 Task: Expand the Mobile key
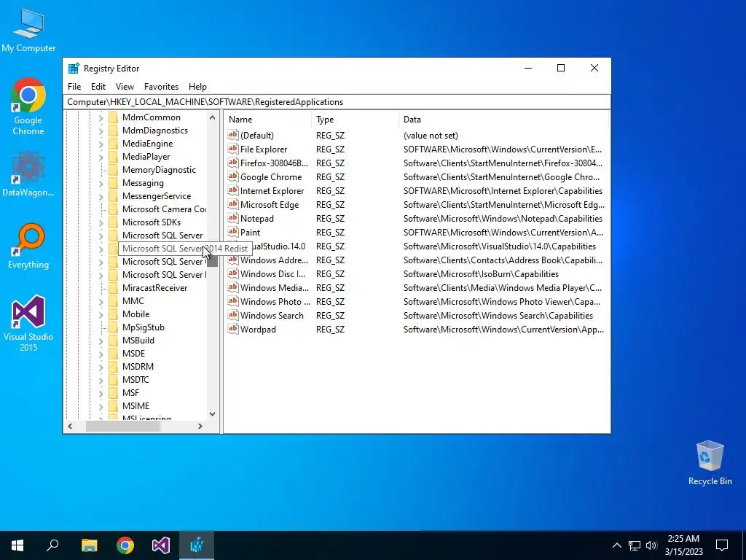coord(101,314)
